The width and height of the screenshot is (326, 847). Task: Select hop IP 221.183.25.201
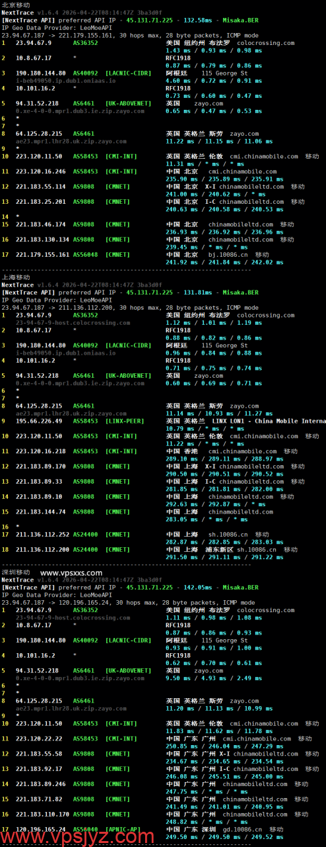pyautogui.click(x=41, y=202)
